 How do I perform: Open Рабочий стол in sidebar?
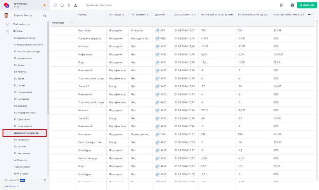(21, 24)
